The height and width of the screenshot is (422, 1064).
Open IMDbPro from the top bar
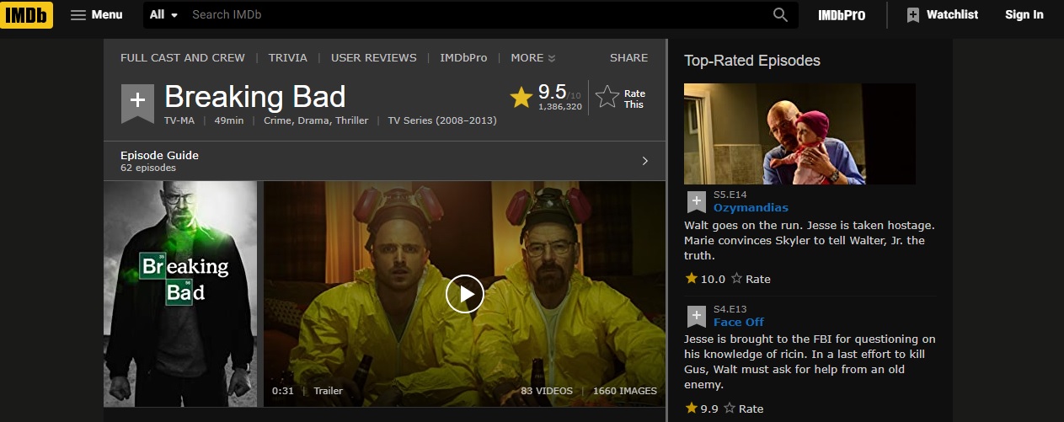(x=842, y=14)
